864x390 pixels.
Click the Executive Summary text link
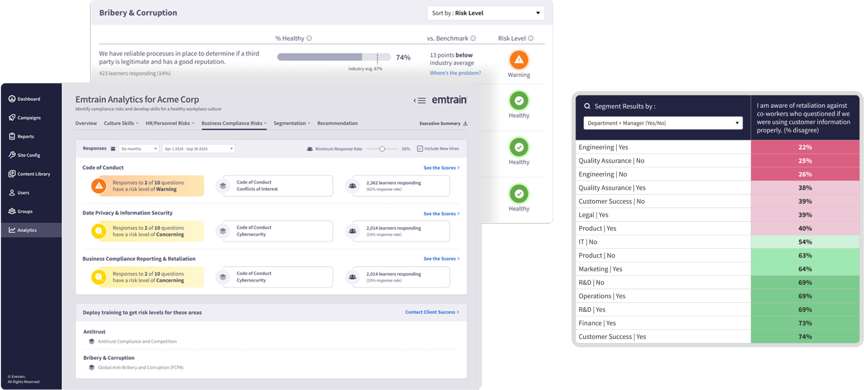coord(440,123)
